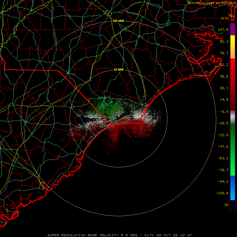Pick the black TH segment of scale
This screenshot has height=237, width=237.
[x=233, y=205]
